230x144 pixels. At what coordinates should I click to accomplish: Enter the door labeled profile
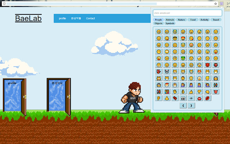click(14, 96)
